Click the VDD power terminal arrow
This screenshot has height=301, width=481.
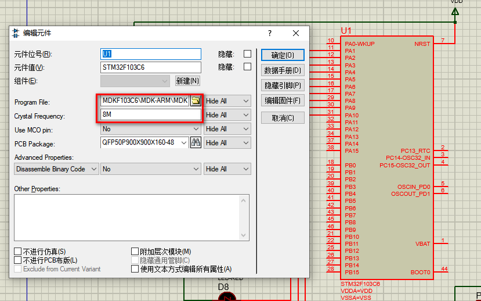pos(455,12)
